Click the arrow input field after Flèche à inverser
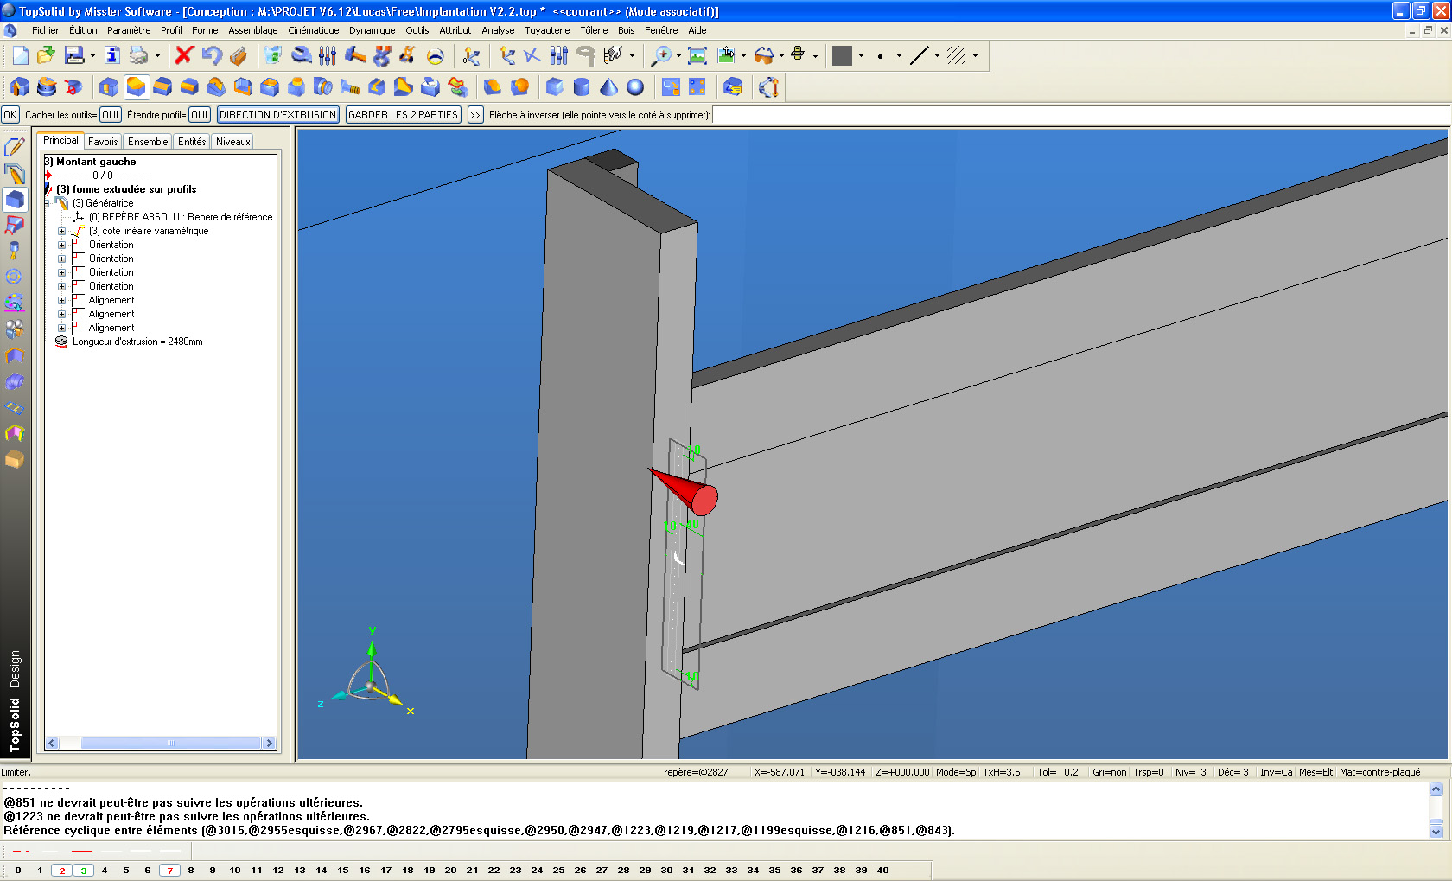 pyautogui.click(x=1080, y=114)
